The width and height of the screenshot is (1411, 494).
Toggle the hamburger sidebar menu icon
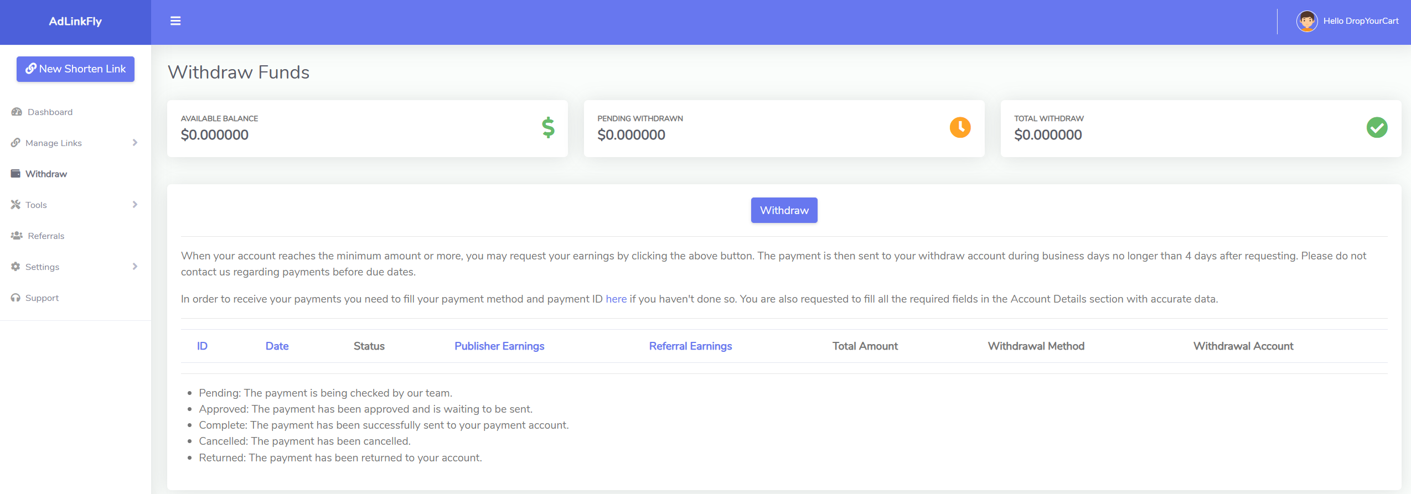[x=175, y=21]
